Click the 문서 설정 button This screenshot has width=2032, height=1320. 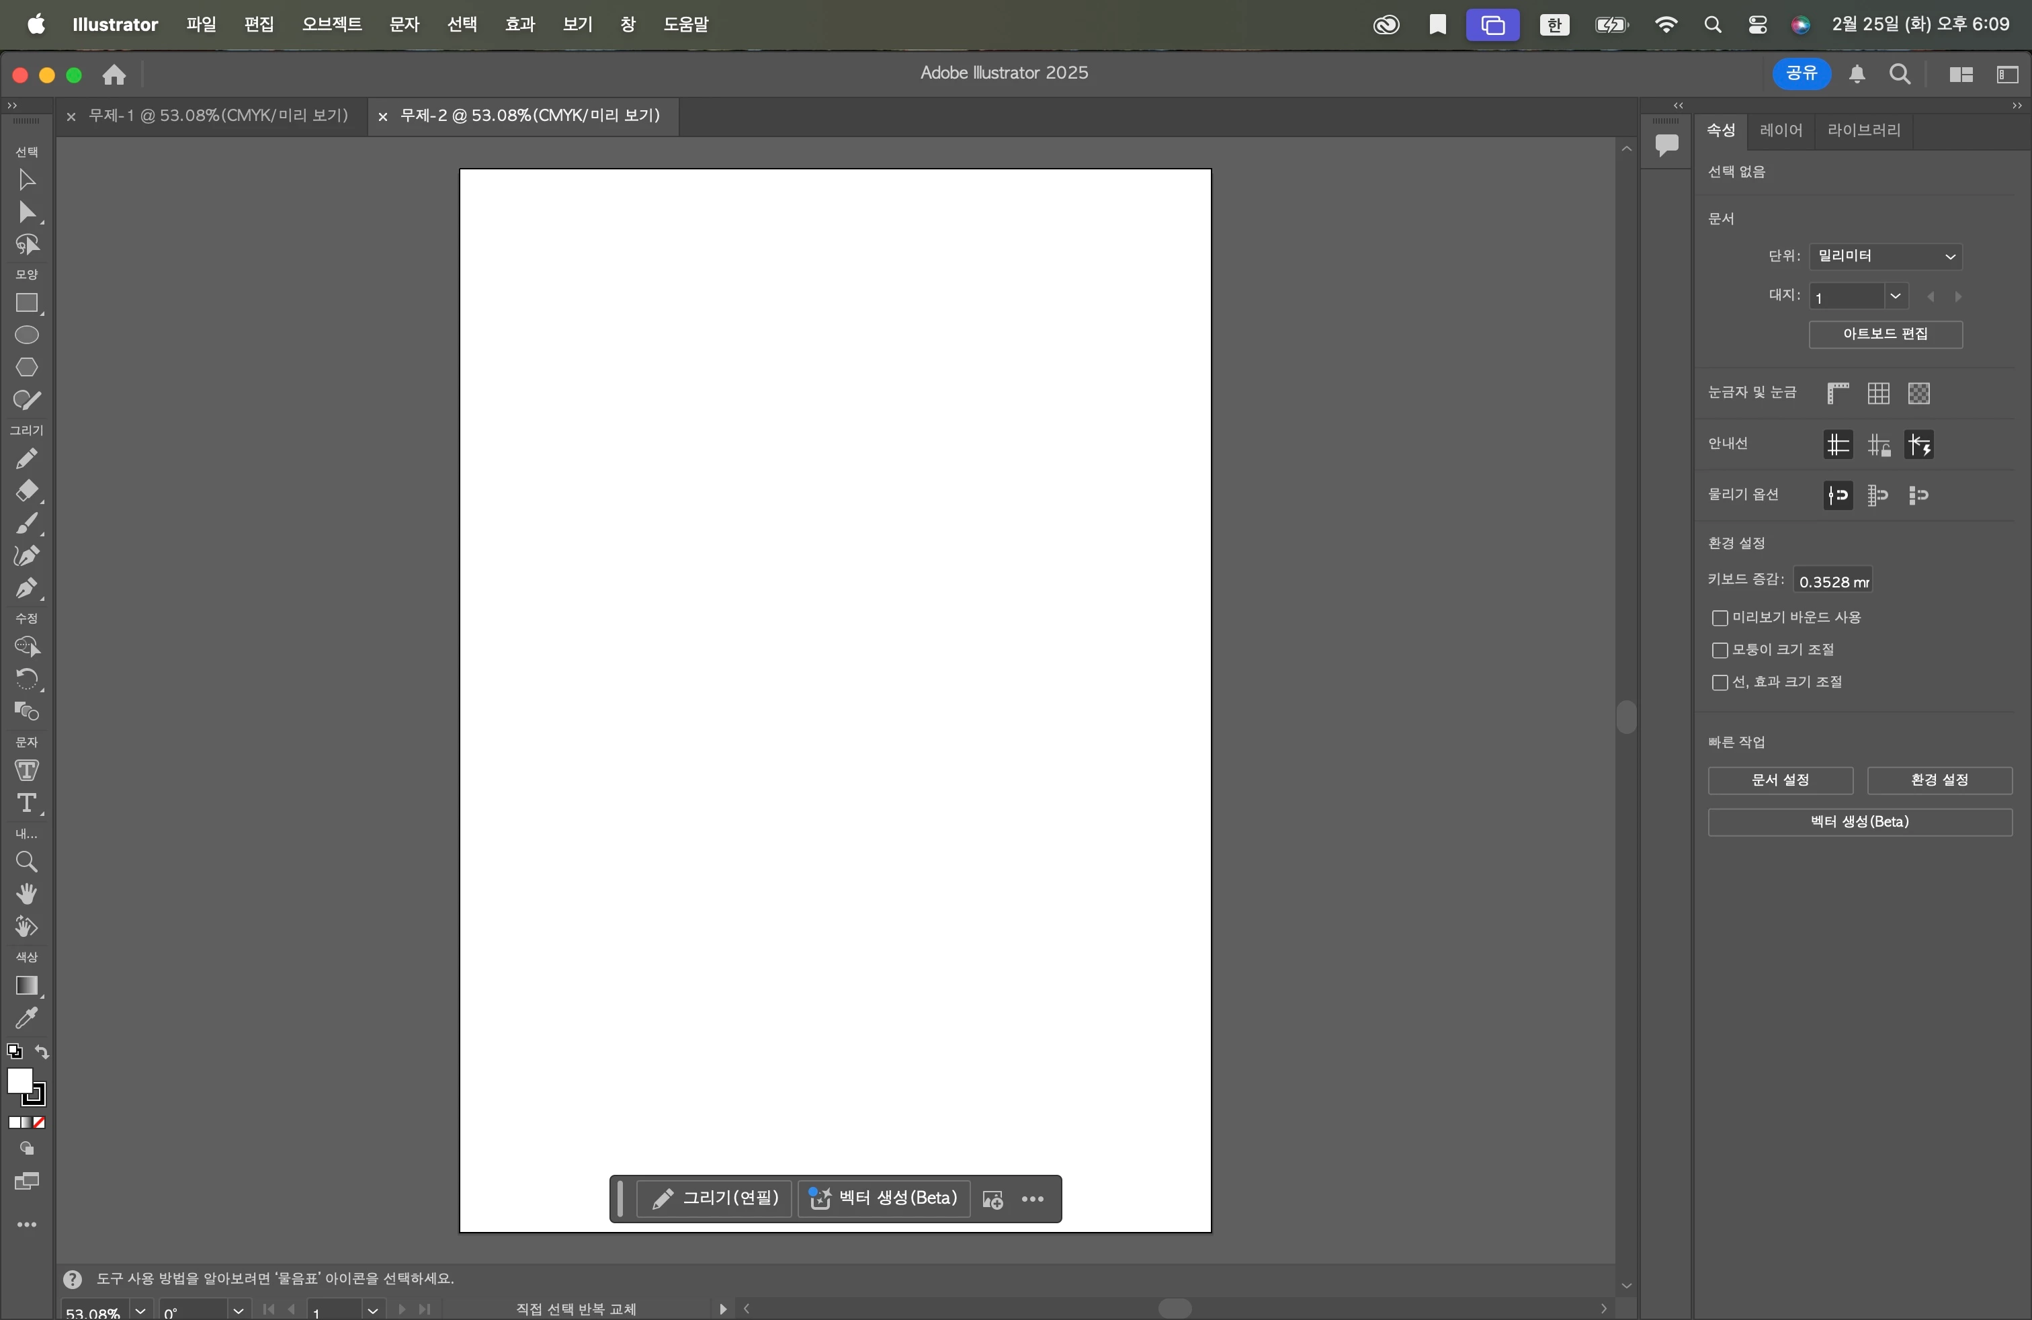(x=1779, y=780)
